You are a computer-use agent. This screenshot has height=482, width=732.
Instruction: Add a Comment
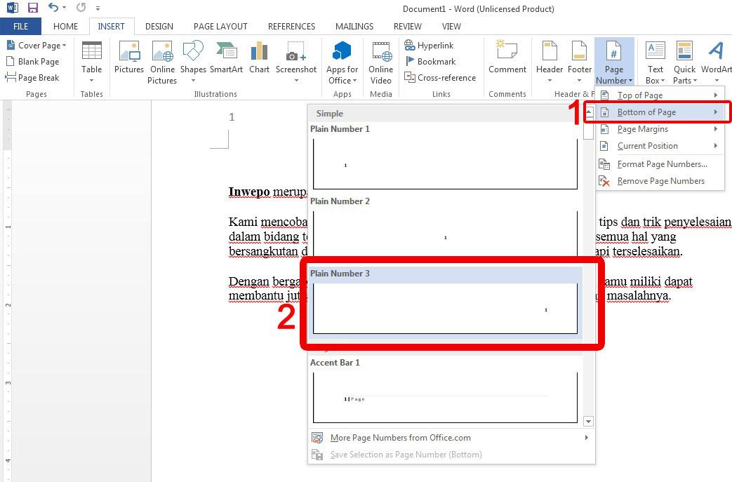pyautogui.click(x=507, y=57)
